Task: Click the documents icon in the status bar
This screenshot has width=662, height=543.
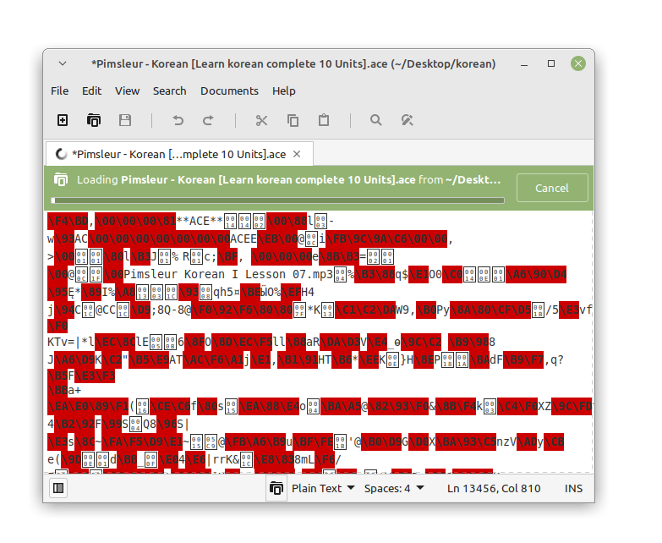Action: (x=276, y=489)
